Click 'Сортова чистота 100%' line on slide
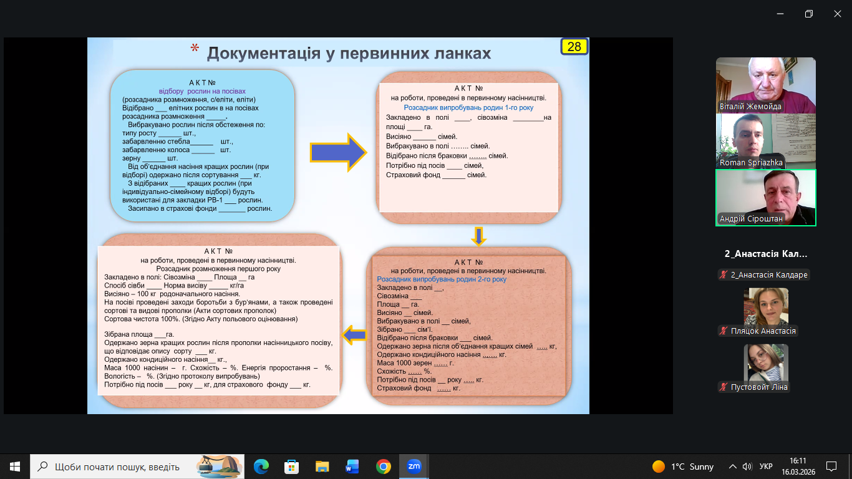The width and height of the screenshot is (852, 479). coord(201,319)
